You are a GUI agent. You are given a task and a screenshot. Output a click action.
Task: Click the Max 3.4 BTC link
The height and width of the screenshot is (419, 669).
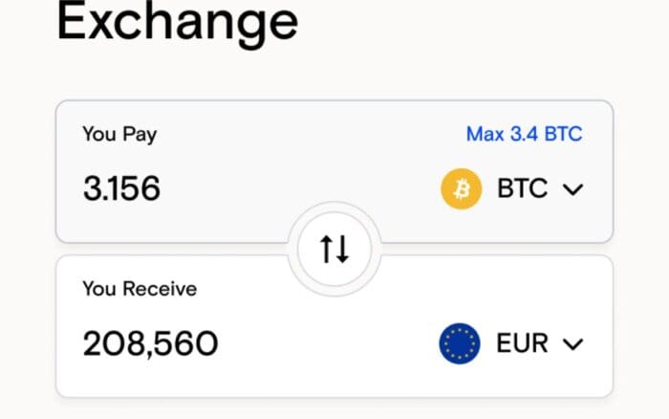(524, 134)
